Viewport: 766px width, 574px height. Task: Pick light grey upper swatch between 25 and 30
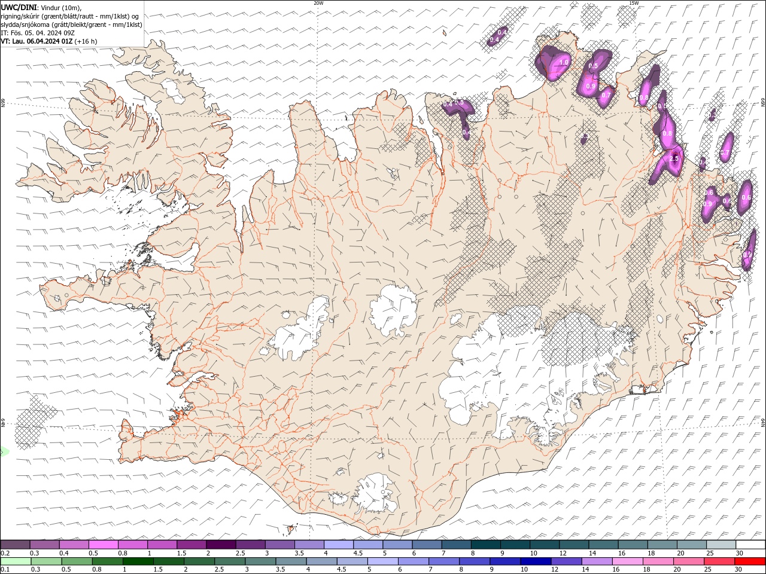click(721, 545)
